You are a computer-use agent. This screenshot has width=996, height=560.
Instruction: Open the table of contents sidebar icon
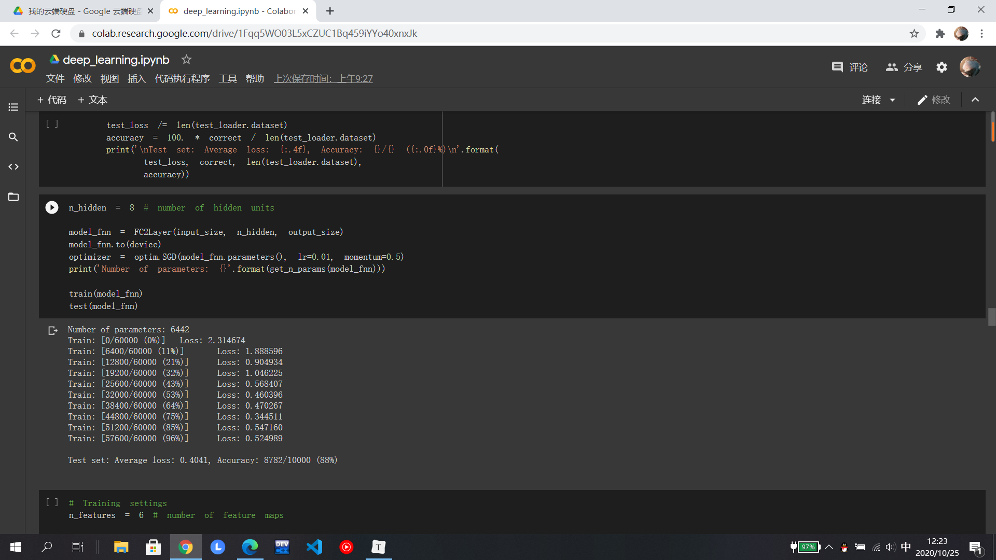[x=13, y=107]
